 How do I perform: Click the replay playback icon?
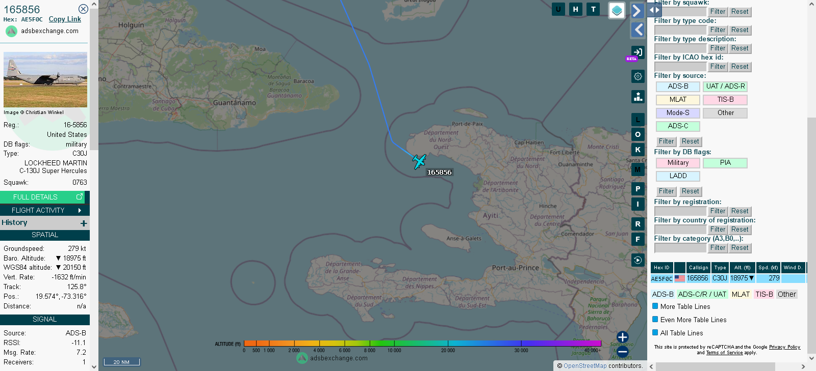637,260
